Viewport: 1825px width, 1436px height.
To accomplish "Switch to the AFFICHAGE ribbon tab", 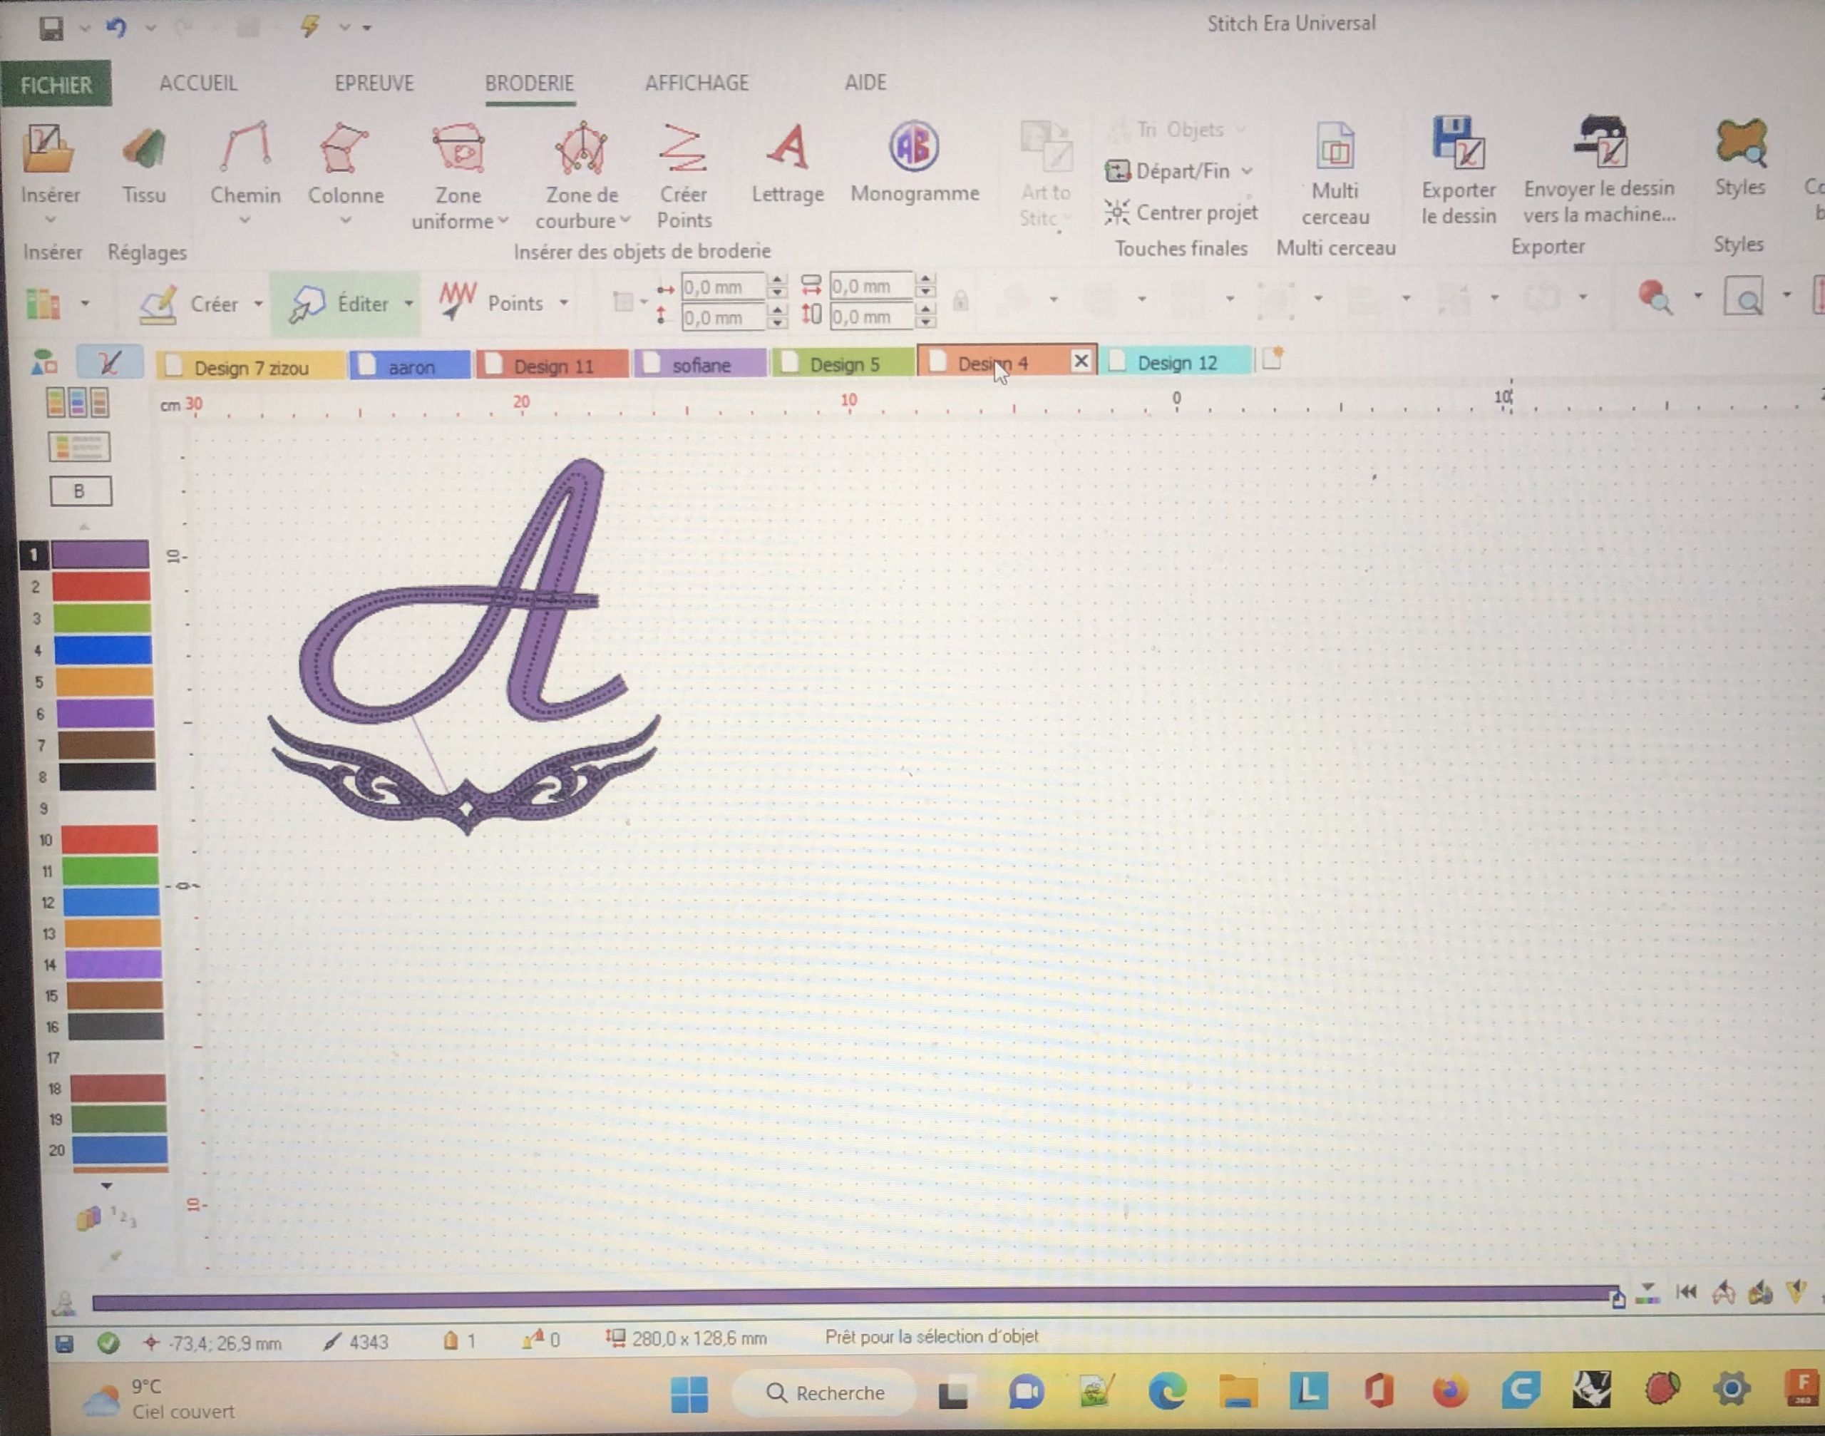I will coord(696,83).
